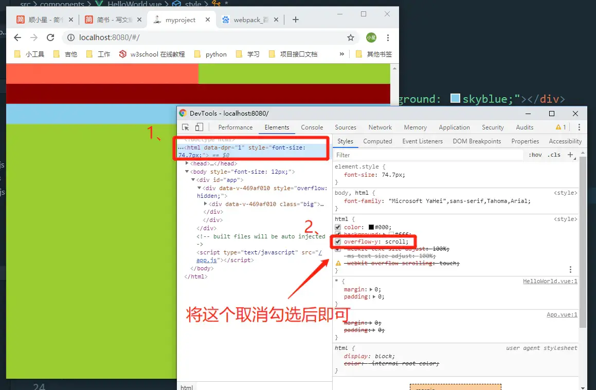Switch to the 学习 bookmark folder

pyautogui.click(x=248, y=54)
